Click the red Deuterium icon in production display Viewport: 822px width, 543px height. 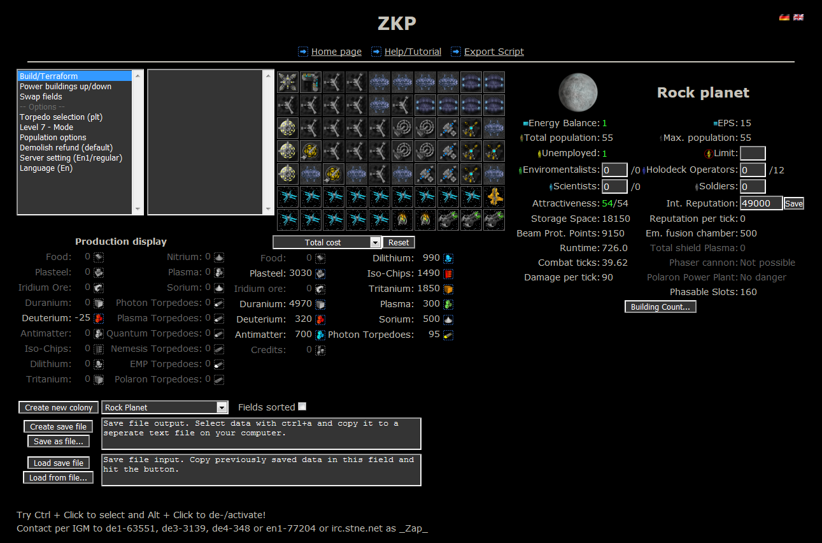click(99, 318)
